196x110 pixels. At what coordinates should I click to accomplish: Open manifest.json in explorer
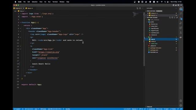click(155, 33)
